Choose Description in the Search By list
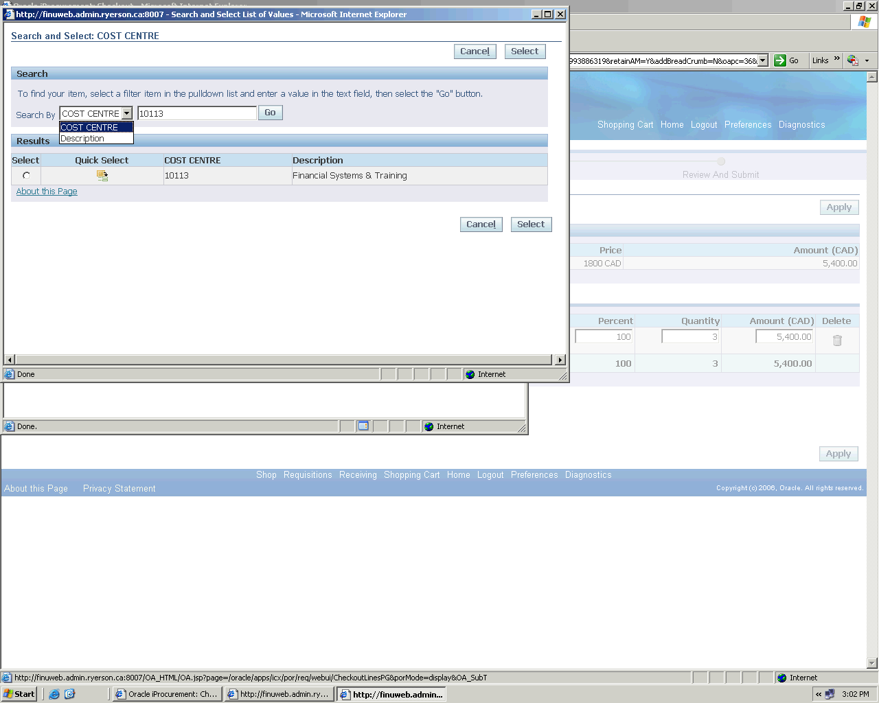This screenshot has height=703, width=879. [82, 139]
